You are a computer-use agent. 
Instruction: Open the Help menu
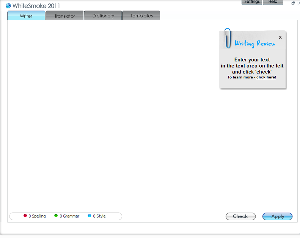tap(273, 2)
